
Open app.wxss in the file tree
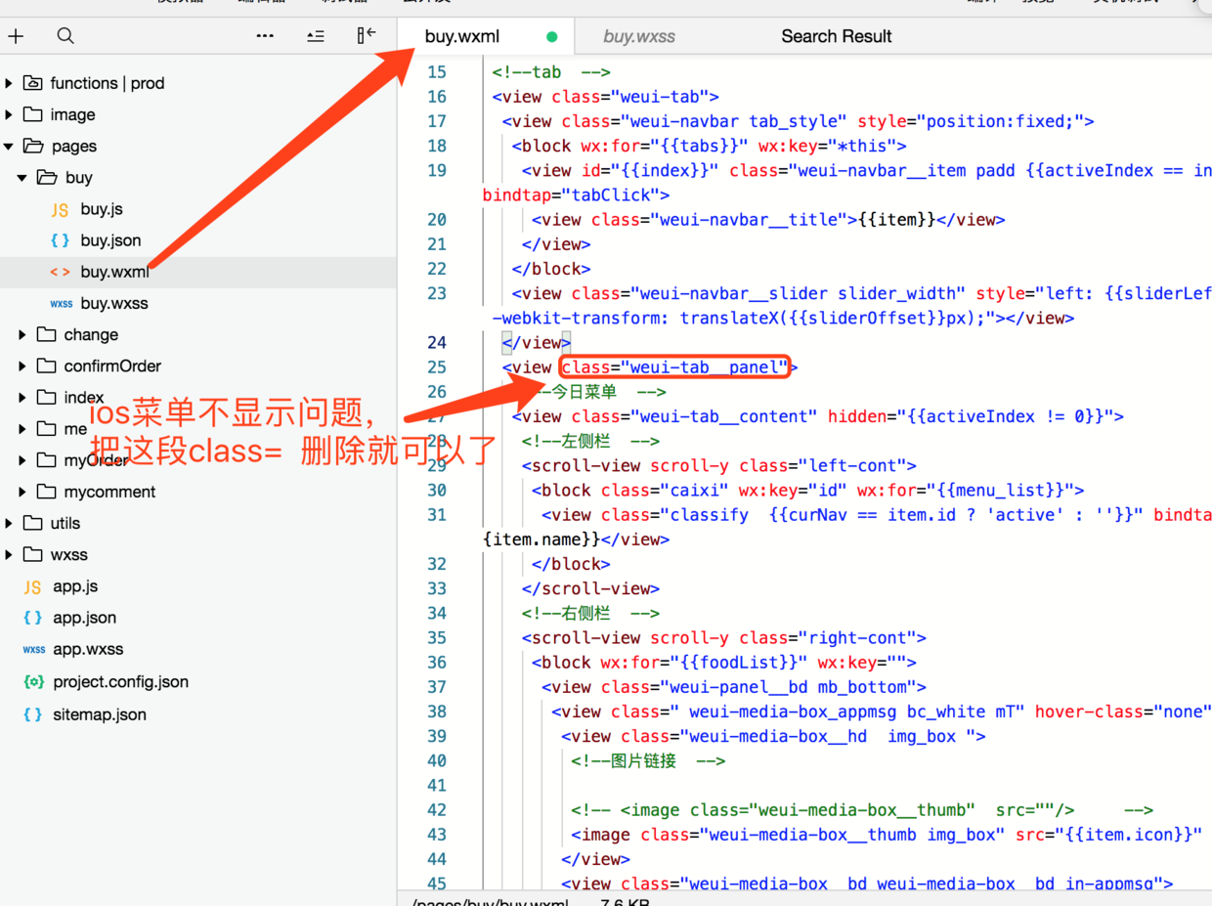pyautogui.click(x=88, y=649)
